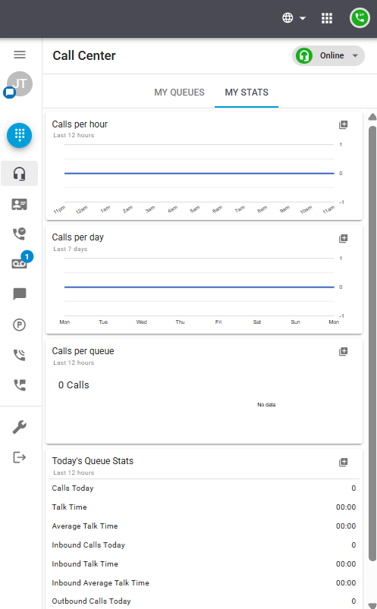Select the MY STATS tab

[247, 93]
